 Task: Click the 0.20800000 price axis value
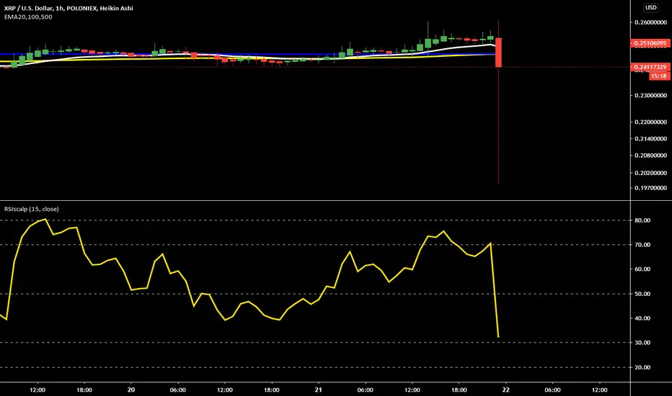coord(650,156)
